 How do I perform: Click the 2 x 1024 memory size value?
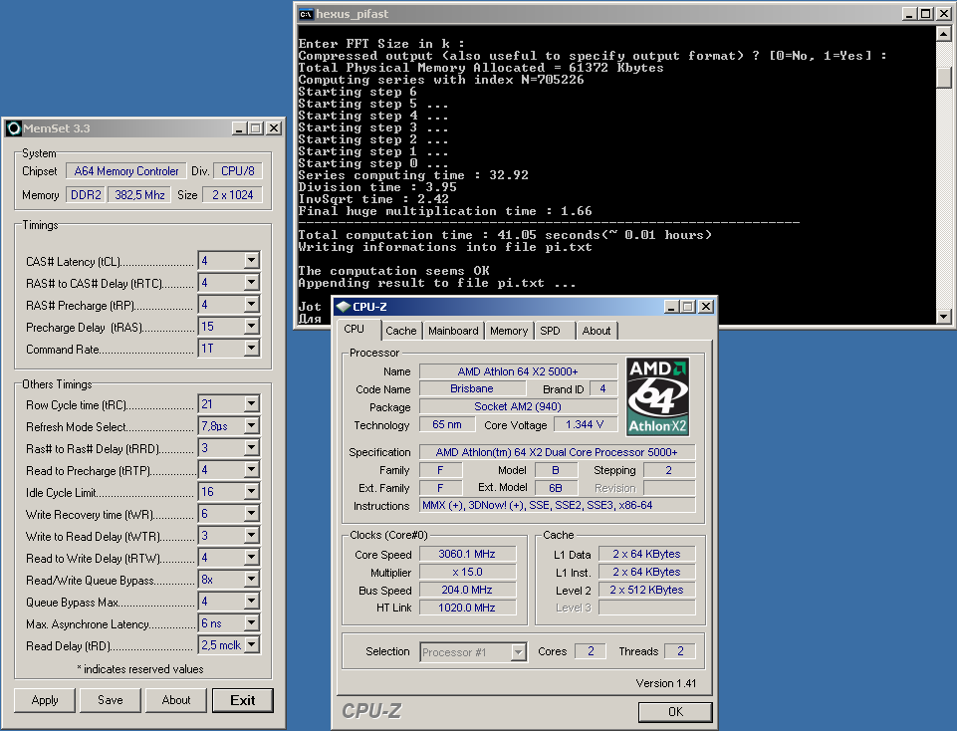pos(233,195)
